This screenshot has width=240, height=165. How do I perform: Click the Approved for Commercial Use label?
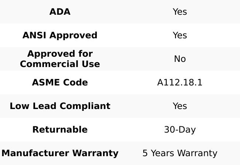click(60, 59)
